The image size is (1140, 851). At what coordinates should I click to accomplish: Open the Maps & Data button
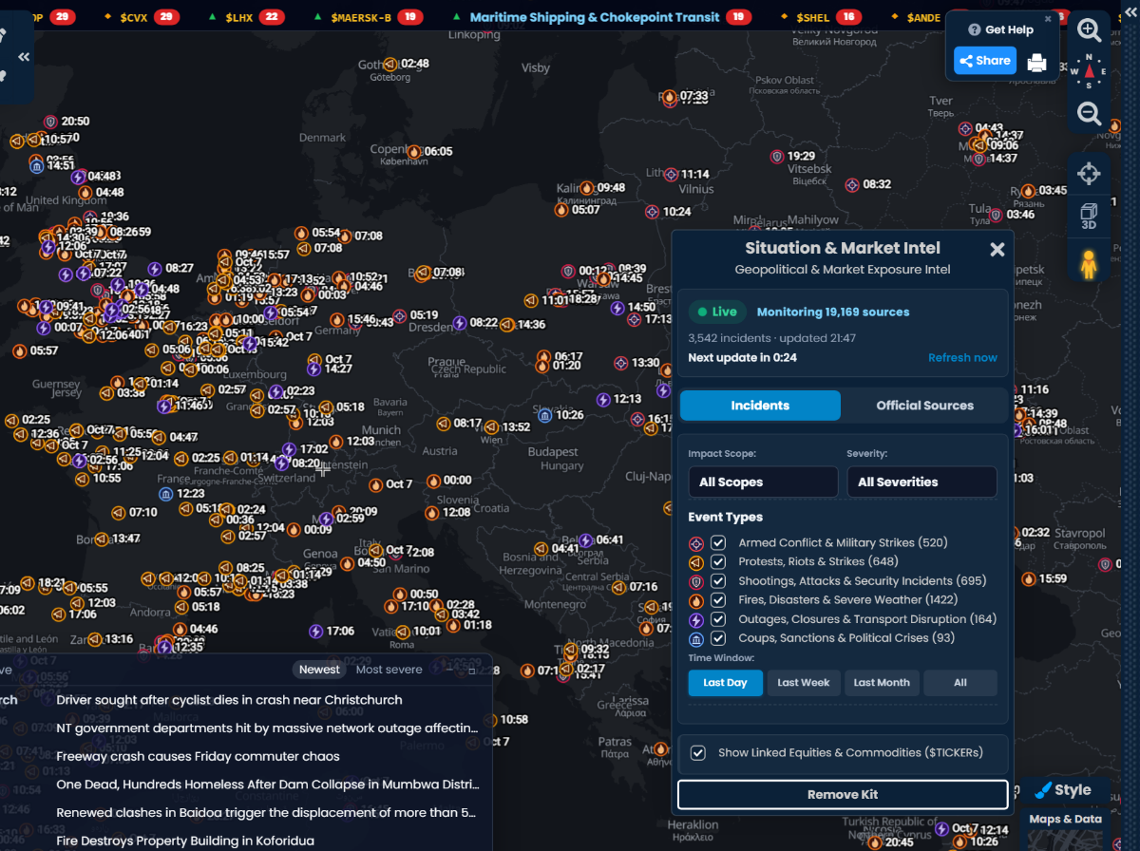1065,819
